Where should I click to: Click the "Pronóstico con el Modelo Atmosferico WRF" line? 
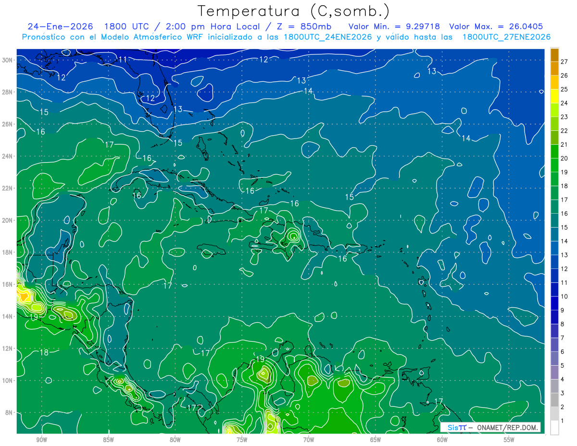(x=113, y=37)
